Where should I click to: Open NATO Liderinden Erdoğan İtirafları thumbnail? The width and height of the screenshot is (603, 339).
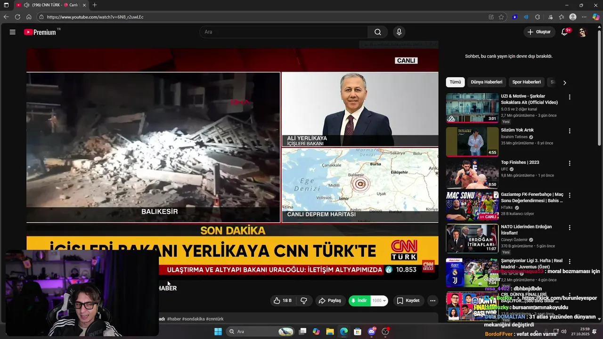[x=472, y=238]
